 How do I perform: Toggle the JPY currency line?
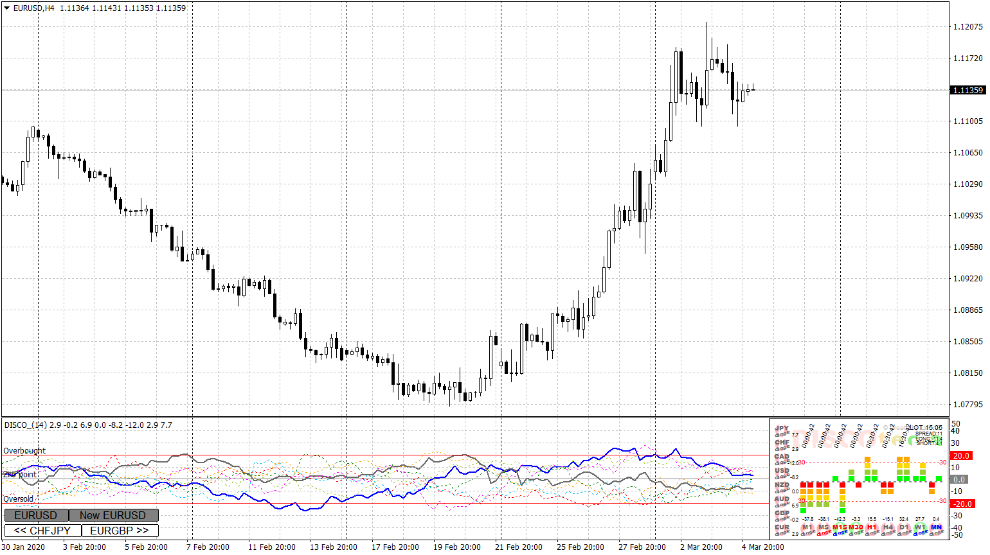click(x=782, y=428)
